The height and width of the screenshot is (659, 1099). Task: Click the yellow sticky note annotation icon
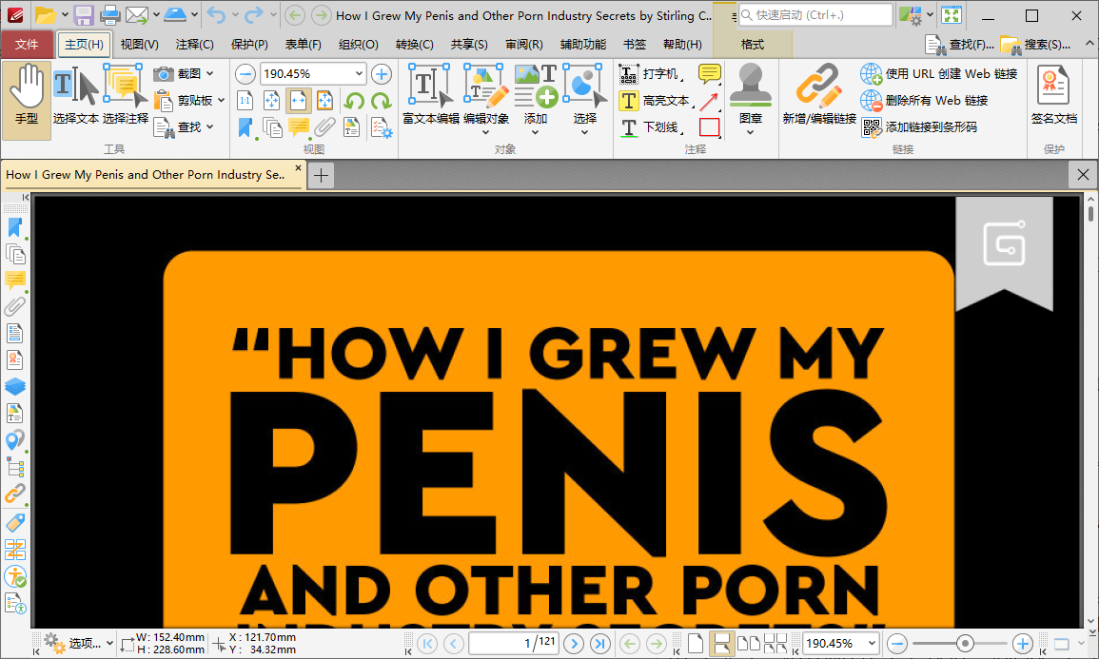(x=709, y=74)
